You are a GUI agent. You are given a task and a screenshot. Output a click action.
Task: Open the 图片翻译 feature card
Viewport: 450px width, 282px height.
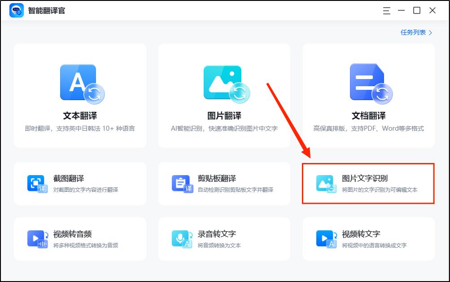point(224,94)
